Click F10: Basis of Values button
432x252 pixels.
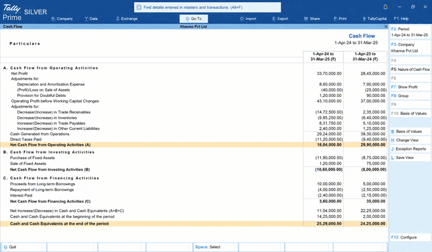[x=411, y=114]
